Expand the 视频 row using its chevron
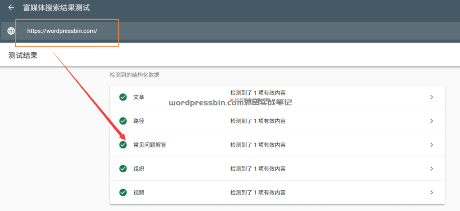The image size is (460, 211). pyautogui.click(x=431, y=193)
